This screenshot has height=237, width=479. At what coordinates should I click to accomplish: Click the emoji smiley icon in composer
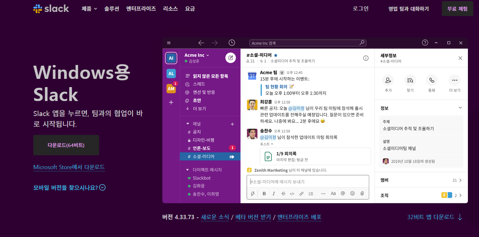point(352,193)
